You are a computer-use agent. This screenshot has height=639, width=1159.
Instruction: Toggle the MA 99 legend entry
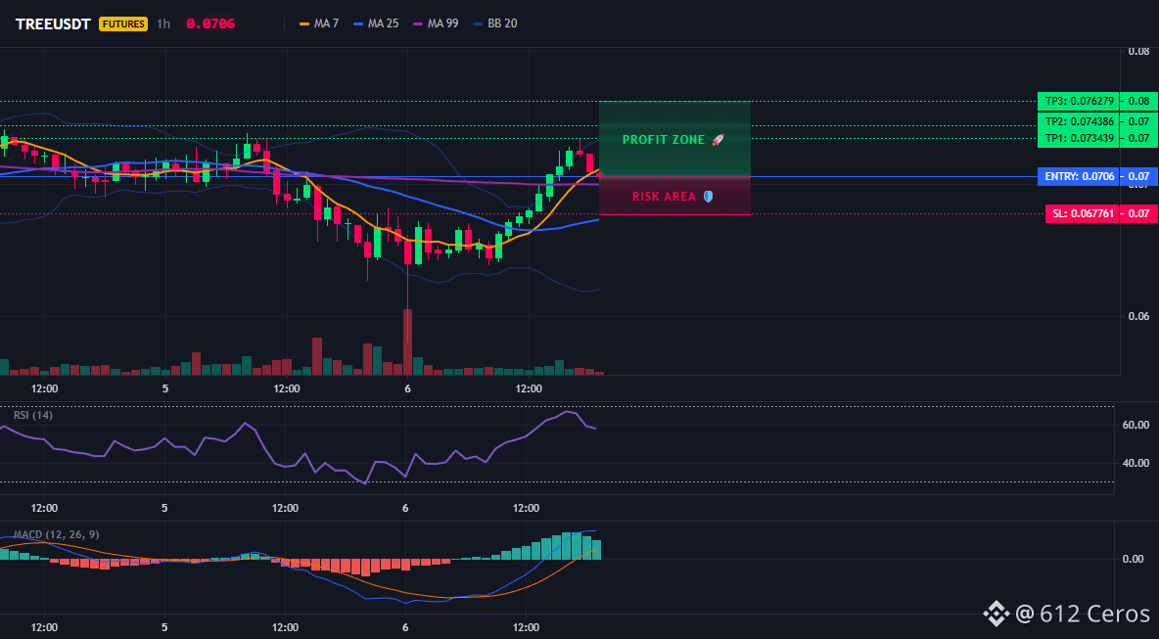[x=437, y=23]
